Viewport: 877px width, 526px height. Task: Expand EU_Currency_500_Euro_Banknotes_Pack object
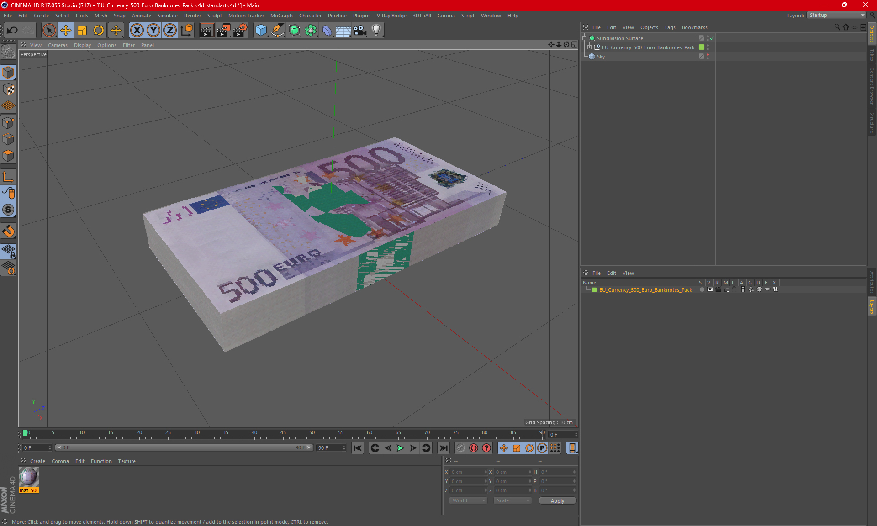590,47
